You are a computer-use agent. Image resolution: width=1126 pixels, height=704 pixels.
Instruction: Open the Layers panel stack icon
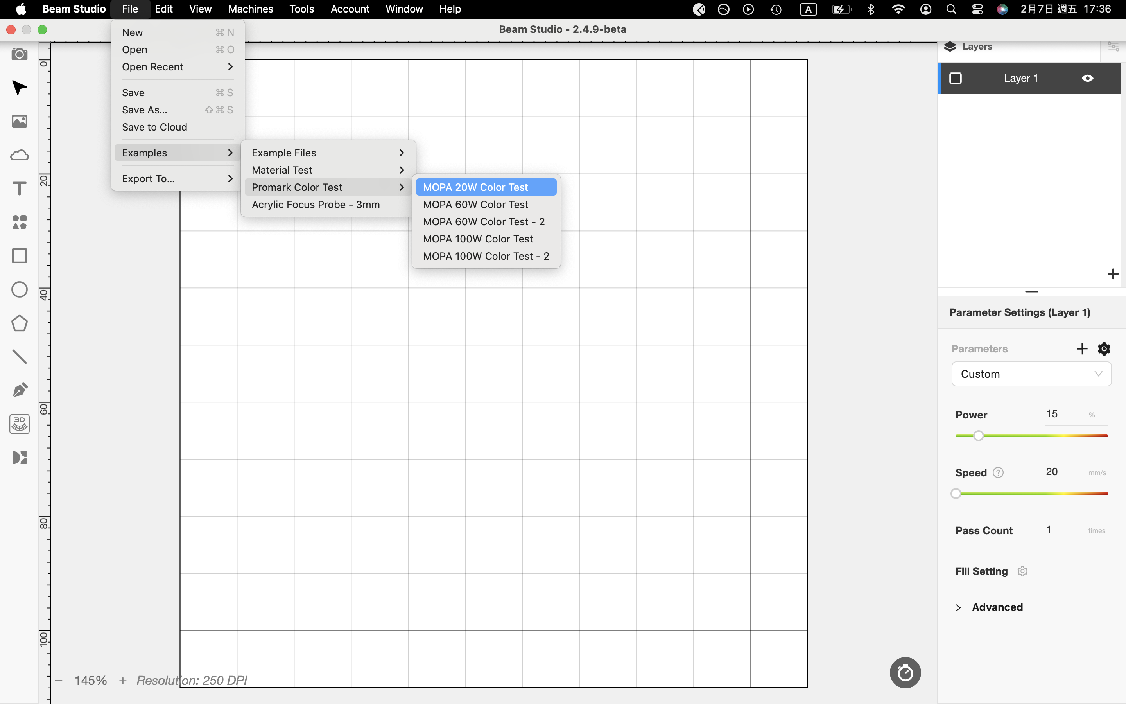coord(950,47)
